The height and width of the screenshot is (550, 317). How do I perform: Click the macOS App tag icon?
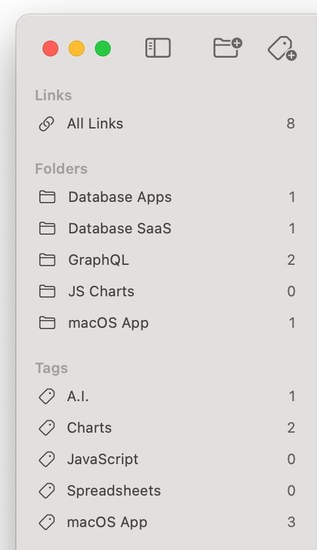(47, 522)
